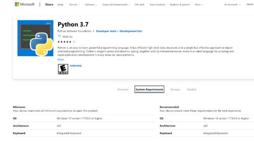Expand Games & Entertainment menu

pos(116,5)
